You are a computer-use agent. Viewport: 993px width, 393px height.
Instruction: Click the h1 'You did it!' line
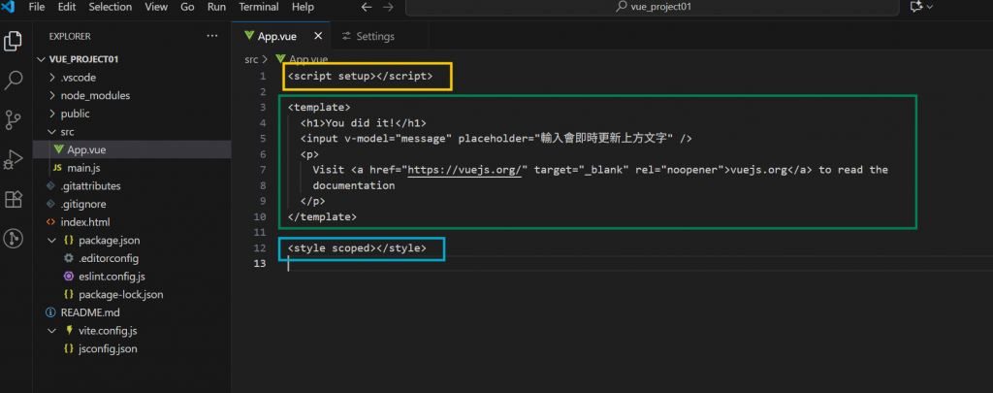(363, 123)
